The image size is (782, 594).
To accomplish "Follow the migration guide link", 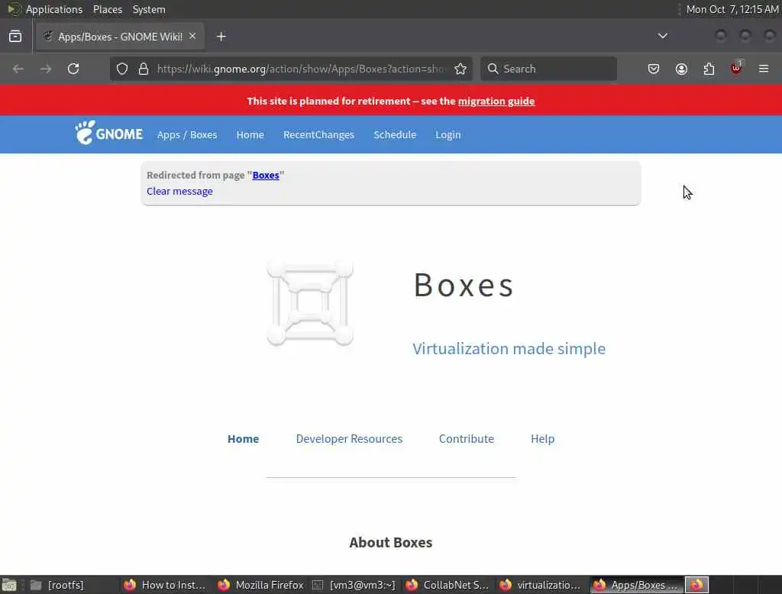I will [x=496, y=102].
